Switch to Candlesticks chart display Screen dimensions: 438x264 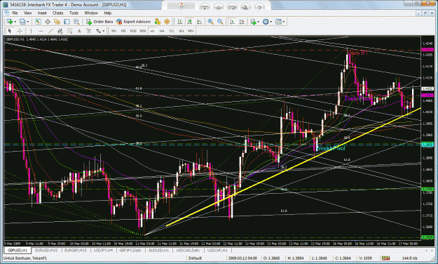coord(190,22)
